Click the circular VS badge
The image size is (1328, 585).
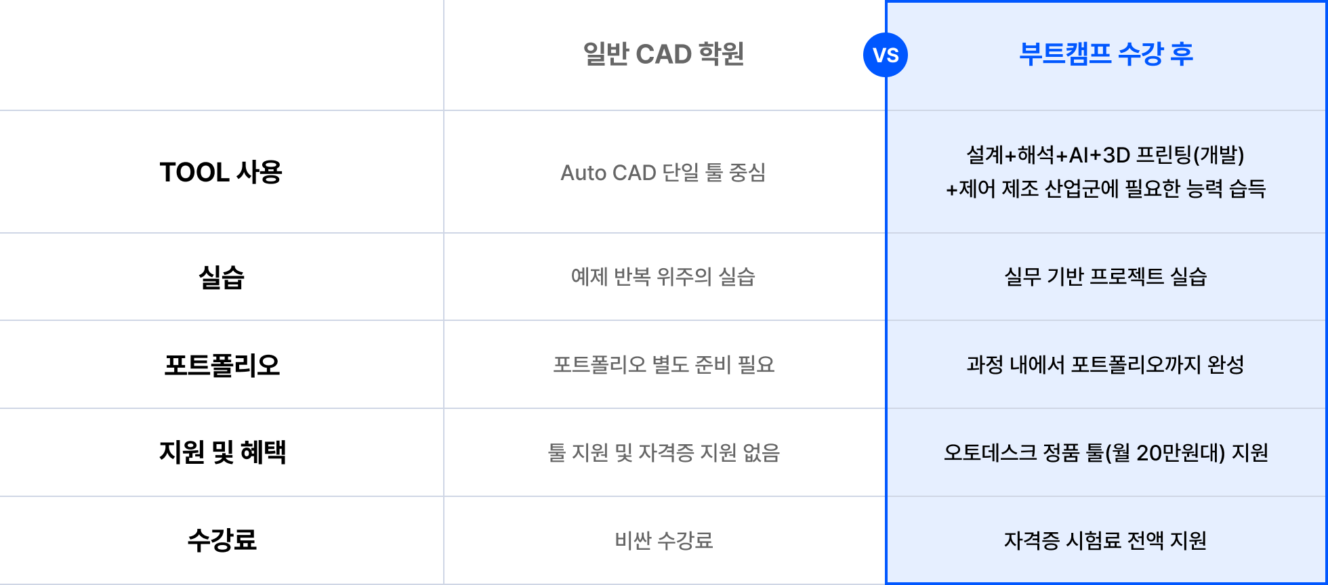point(884,55)
